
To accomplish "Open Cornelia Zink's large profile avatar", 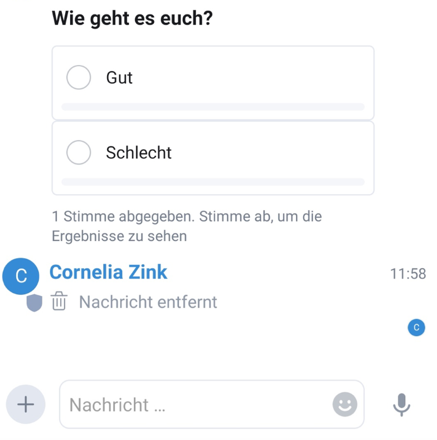I will point(21,276).
